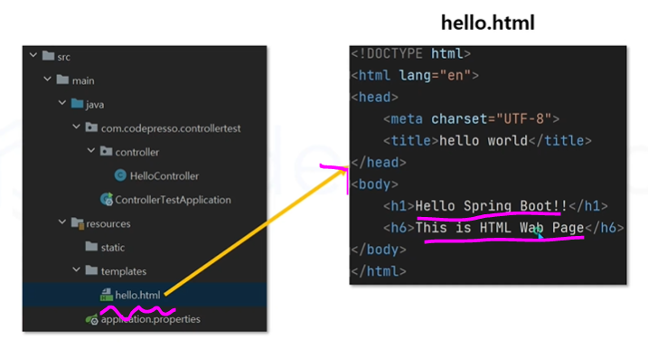Click the closing </html> tag line

(x=379, y=271)
